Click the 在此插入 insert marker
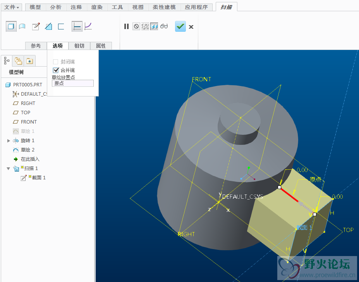This screenshot has height=282, width=359. 26,159
